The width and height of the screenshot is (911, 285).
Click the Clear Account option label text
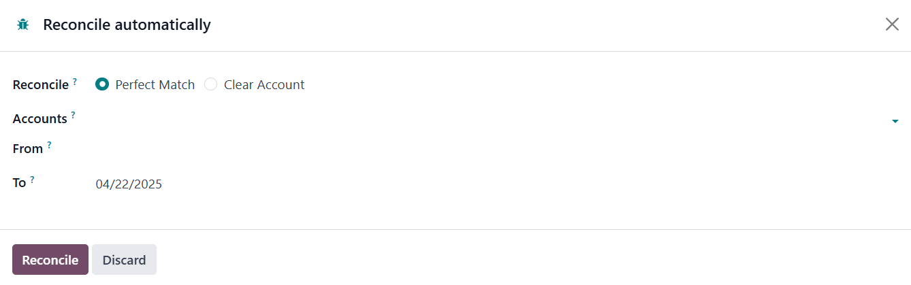[x=264, y=85]
